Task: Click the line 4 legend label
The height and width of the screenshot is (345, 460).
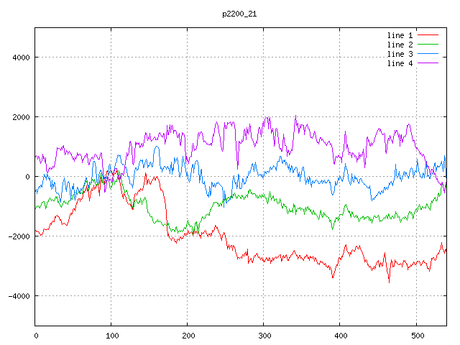Action: click(x=400, y=63)
